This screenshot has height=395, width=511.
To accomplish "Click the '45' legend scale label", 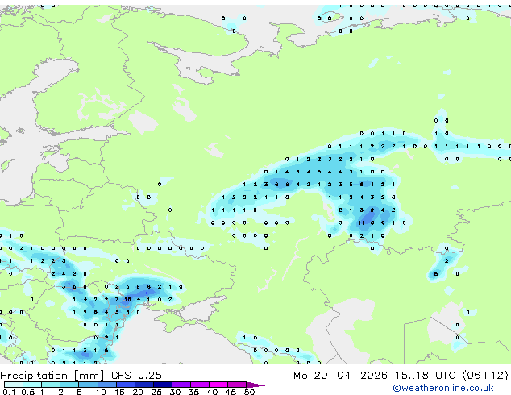I will click(x=231, y=392).
